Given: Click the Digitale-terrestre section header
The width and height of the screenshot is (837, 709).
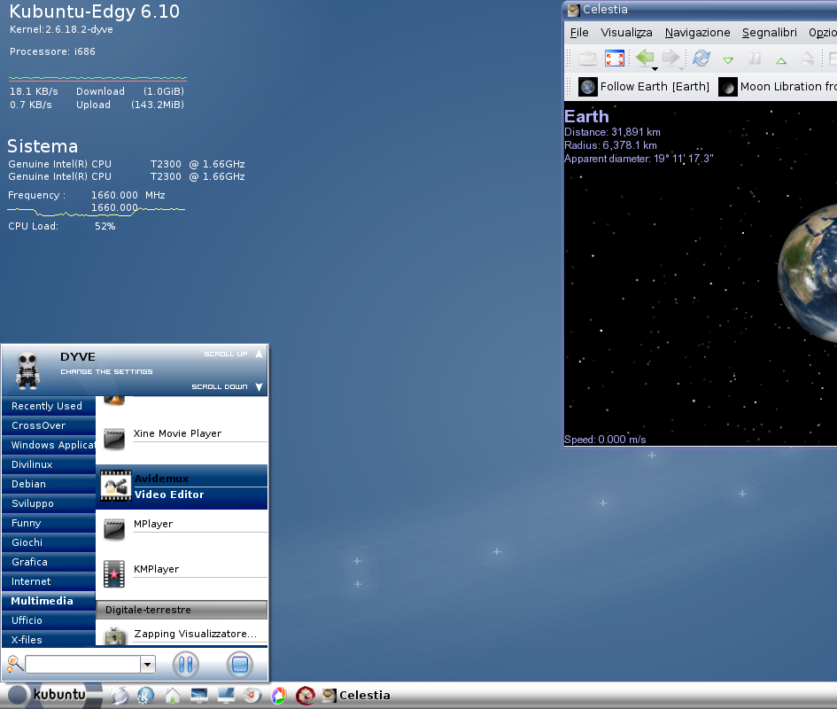Looking at the screenshot, I should click(182, 610).
